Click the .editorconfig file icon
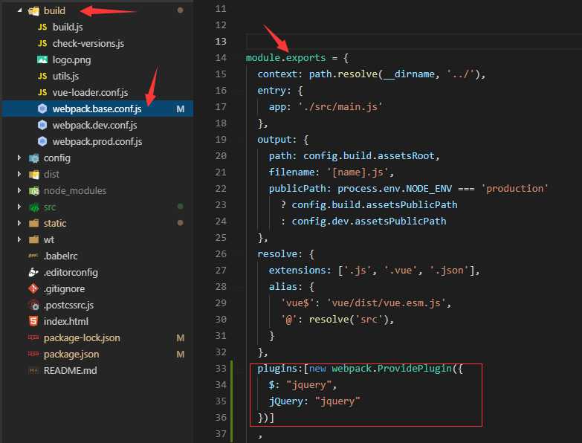Viewport: 582px width, 443px height. click(x=33, y=272)
